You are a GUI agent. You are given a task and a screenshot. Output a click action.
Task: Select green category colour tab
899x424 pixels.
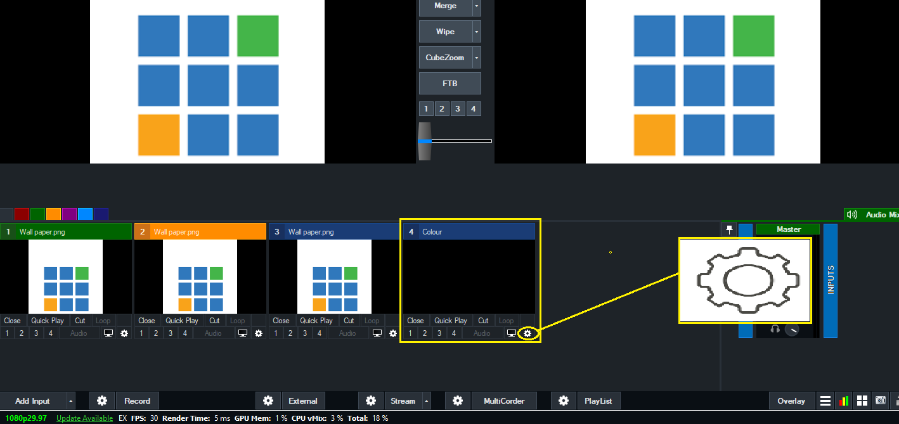click(x=37, y=214)
